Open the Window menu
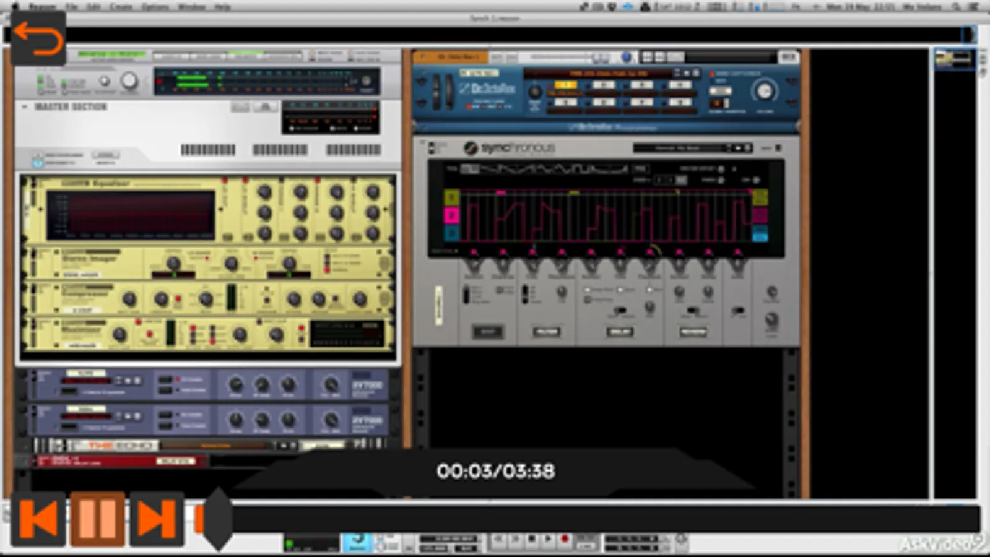990x557 pixels. click(192, 7)
